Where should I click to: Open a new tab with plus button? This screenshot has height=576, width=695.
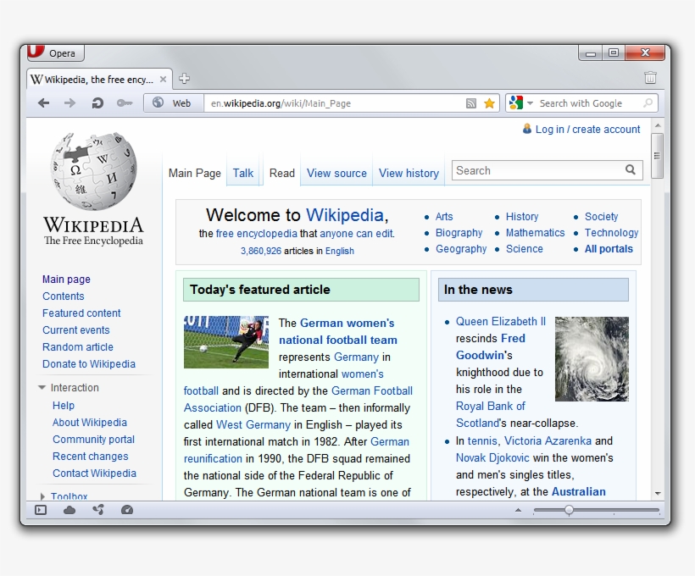[x=184, y=79]
